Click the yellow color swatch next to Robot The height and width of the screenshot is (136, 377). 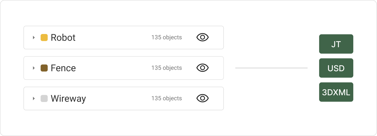[44, 37]
